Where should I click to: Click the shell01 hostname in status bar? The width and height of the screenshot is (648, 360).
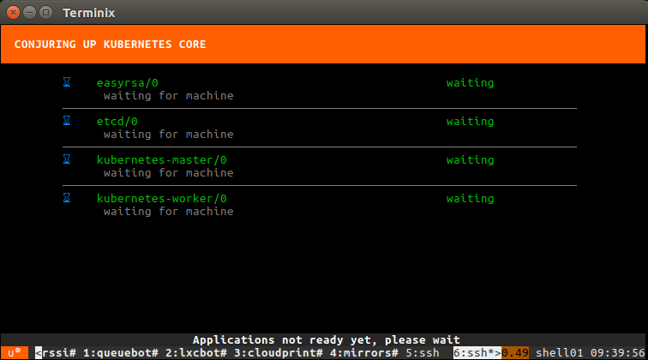559,353
